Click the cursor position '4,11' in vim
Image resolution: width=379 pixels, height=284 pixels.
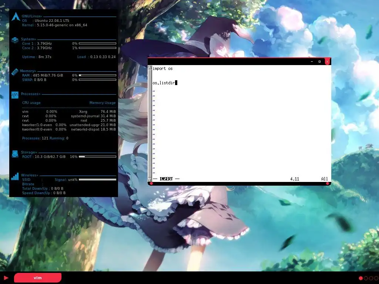(295, 179)
